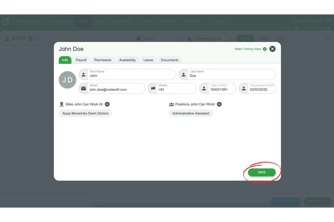Click the Feature Request link
This screenshot has width=334, height=222.
tap(315, 28)
